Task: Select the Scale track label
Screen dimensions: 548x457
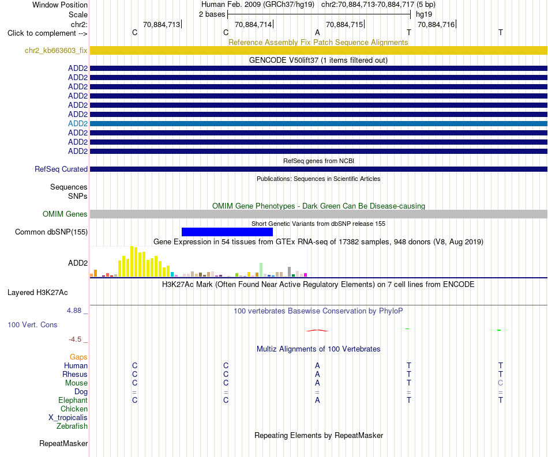Action: [x=78, y=14]
